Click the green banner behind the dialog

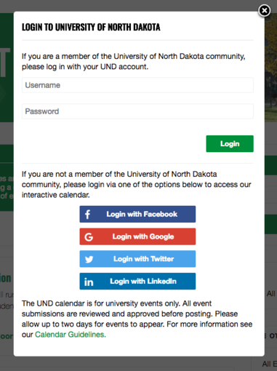click(x=7, y=68)
